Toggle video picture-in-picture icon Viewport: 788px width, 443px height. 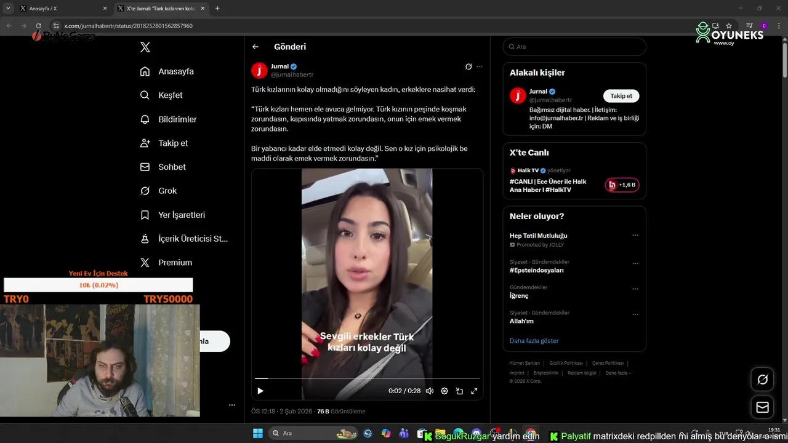pos(459,391)
